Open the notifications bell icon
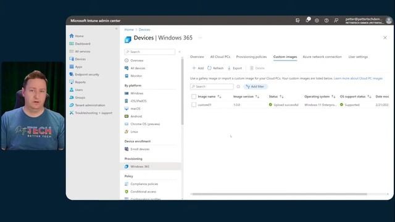The image size is (395, 222). (307, 20)
